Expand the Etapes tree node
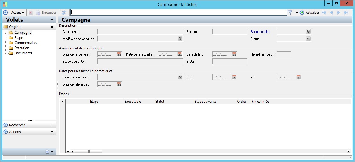 (x=6, y=38)
